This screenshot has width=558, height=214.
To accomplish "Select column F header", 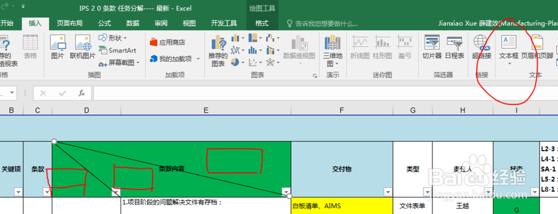I will (x=342, y=110).
